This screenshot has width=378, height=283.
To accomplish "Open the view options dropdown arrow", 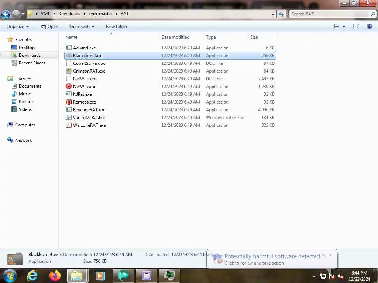I will coord(344,27).
